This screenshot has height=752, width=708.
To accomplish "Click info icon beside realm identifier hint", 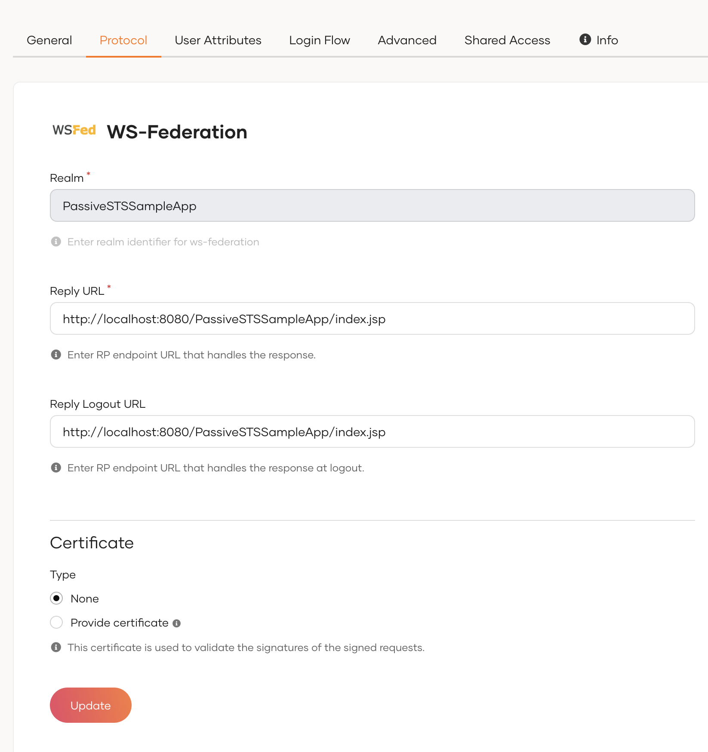I will pyautogui.click(x=56, y=242).
